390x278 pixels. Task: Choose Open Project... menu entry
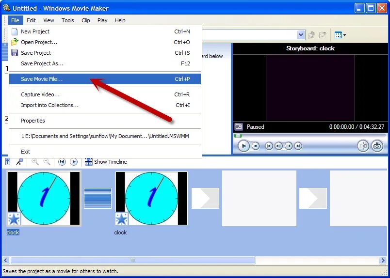click(105, 42)
